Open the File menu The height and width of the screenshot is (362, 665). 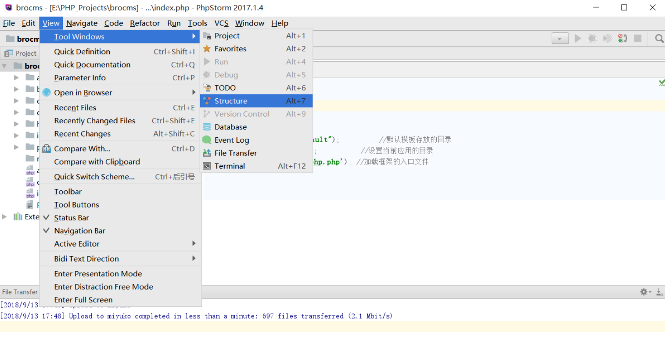tap(9, 23)
